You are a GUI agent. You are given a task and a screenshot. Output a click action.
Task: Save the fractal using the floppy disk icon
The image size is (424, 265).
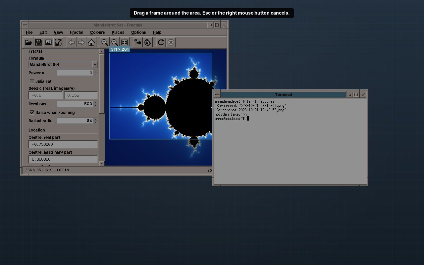(38, 42)
